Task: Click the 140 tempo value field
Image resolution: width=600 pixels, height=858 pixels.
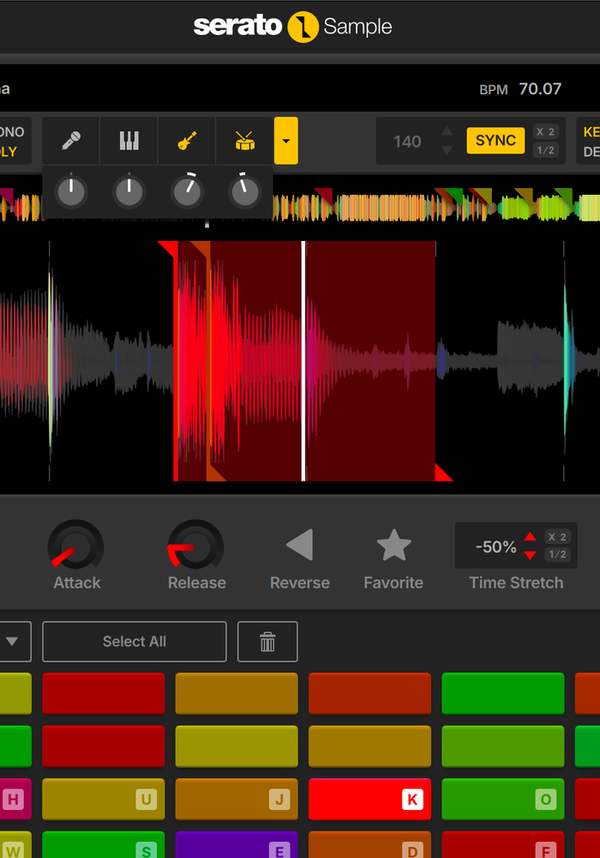Action: tap(407, 142)
